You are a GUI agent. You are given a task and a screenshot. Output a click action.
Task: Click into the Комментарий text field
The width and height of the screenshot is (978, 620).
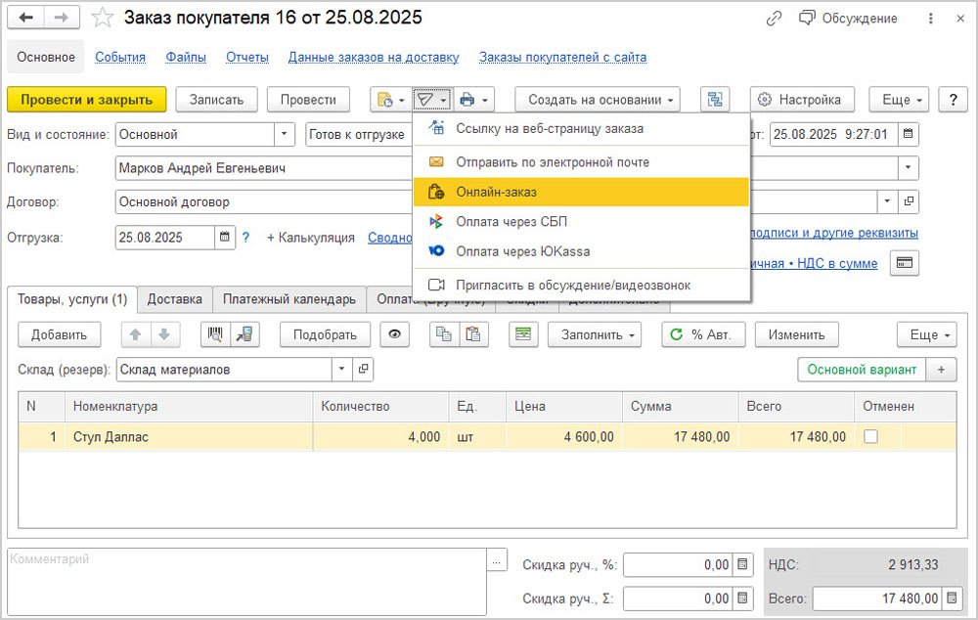pyautogui.click(x=246, y=577)
